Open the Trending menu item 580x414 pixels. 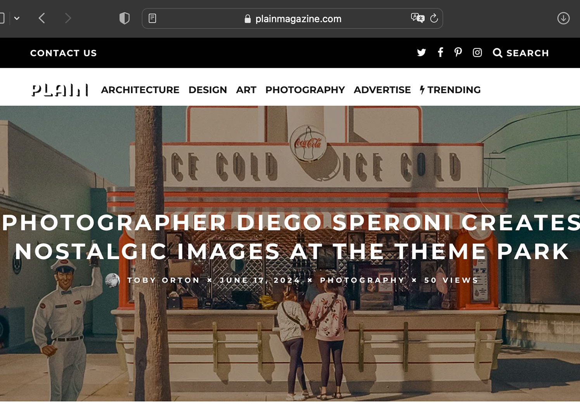click(x=450, y=90)
